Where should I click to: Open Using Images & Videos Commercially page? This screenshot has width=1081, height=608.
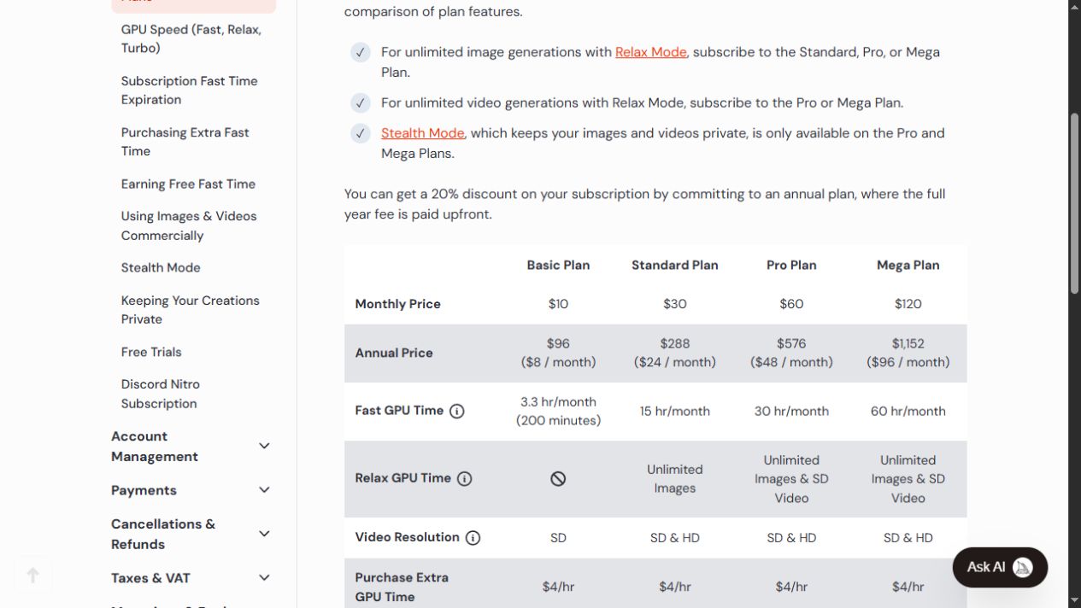point(189,225)
